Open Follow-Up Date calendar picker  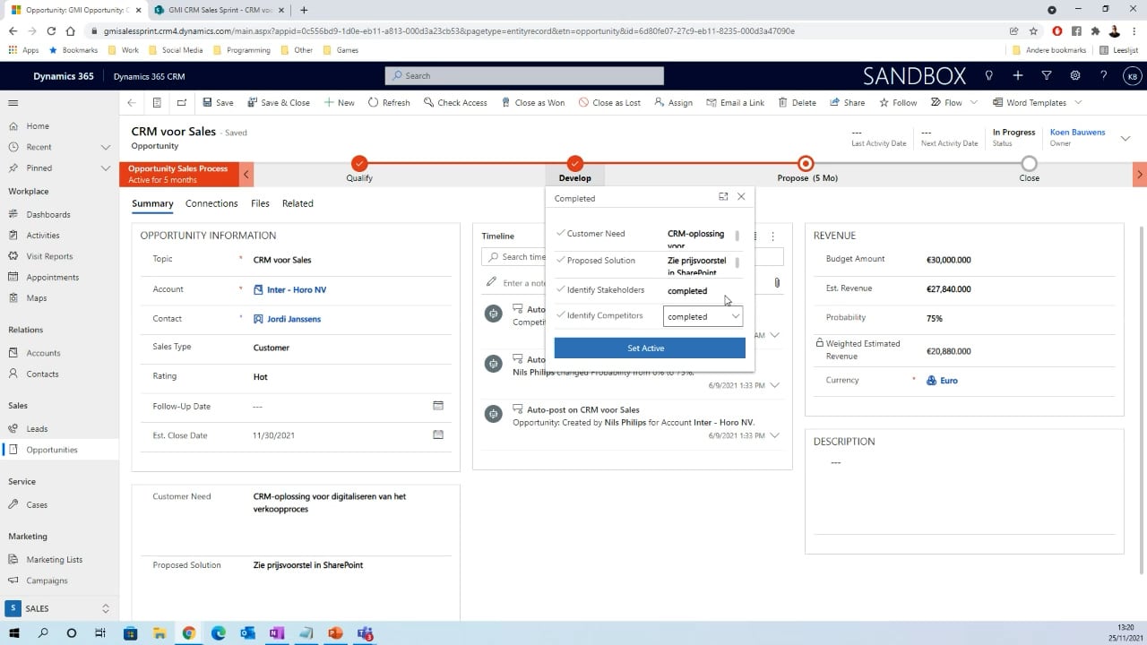tap(438, 406)
